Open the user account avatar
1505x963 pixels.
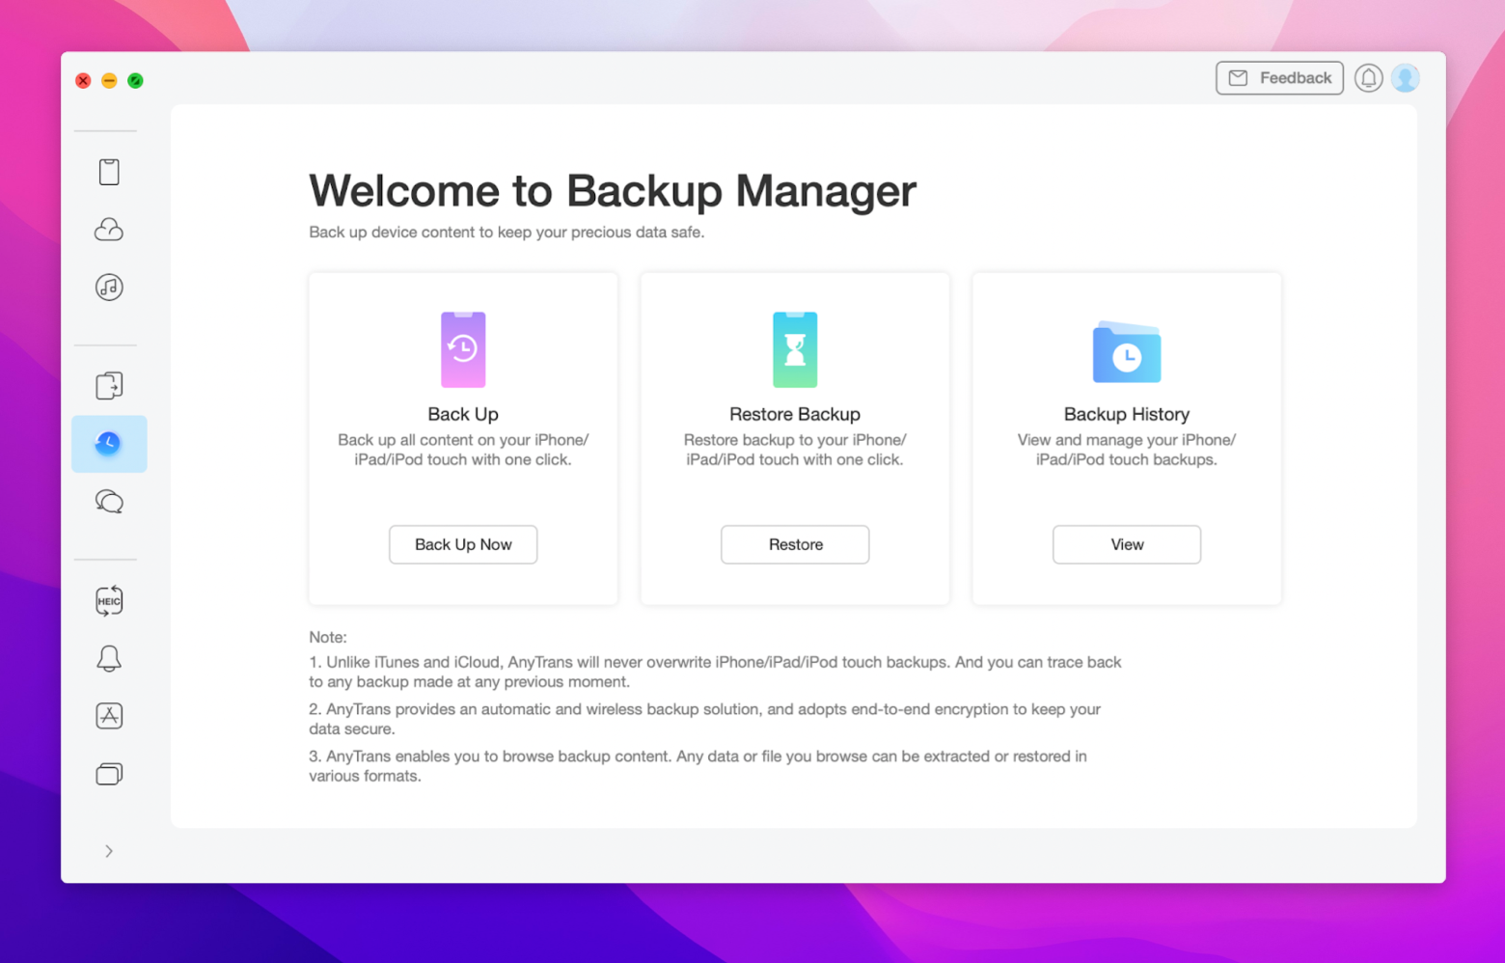coord(1406,78)
